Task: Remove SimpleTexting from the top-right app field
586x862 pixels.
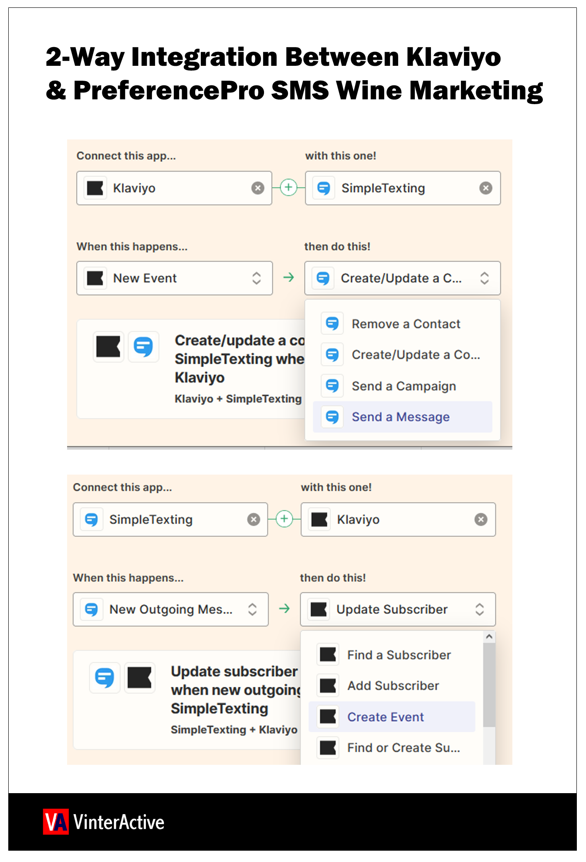Action: [485, 188]
